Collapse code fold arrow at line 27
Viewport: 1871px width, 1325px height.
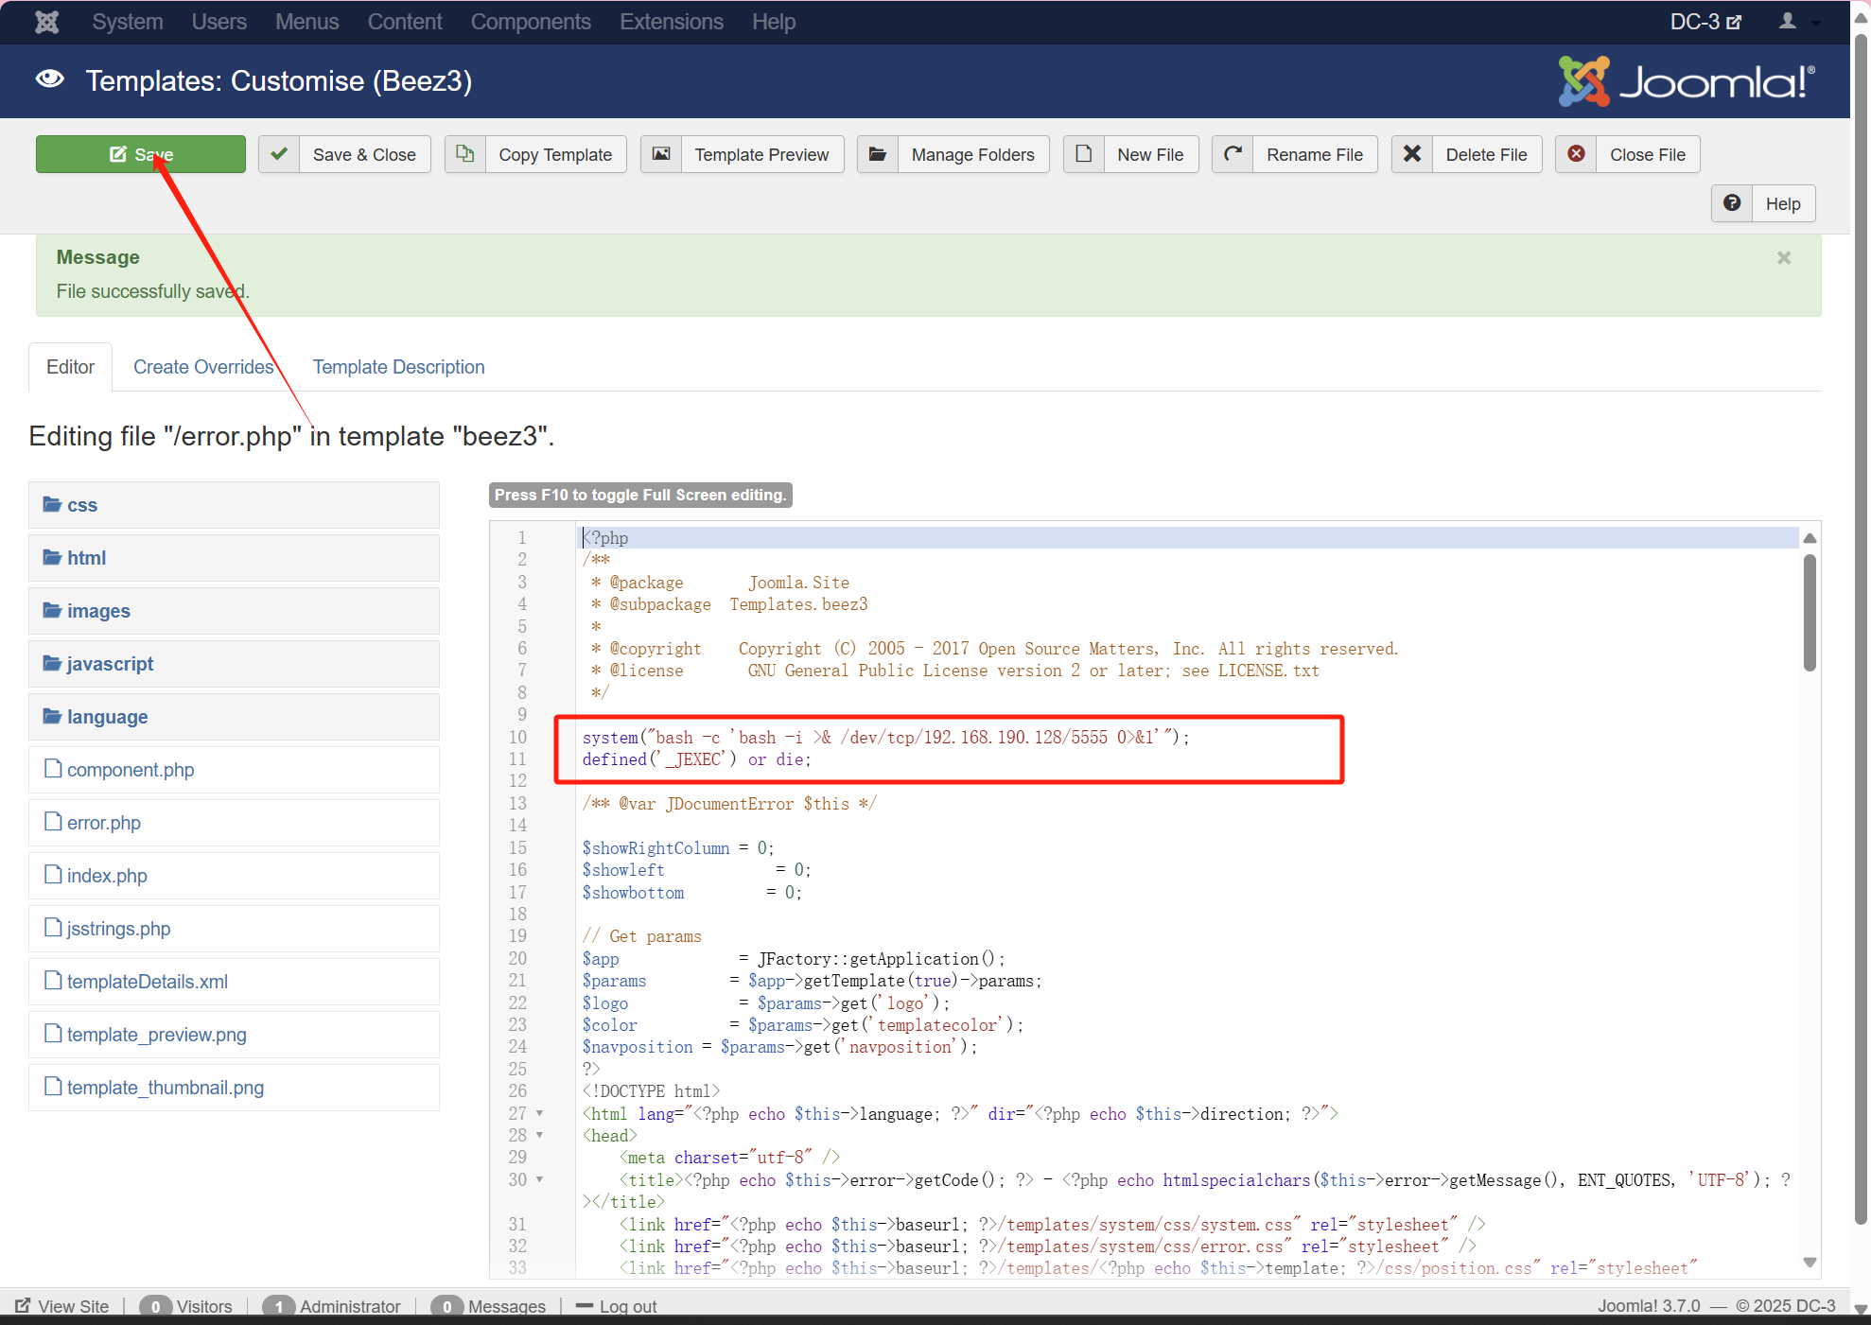(540, 1113)
